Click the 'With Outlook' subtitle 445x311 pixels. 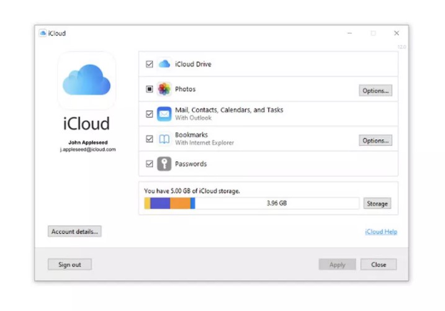coord(193,118)
